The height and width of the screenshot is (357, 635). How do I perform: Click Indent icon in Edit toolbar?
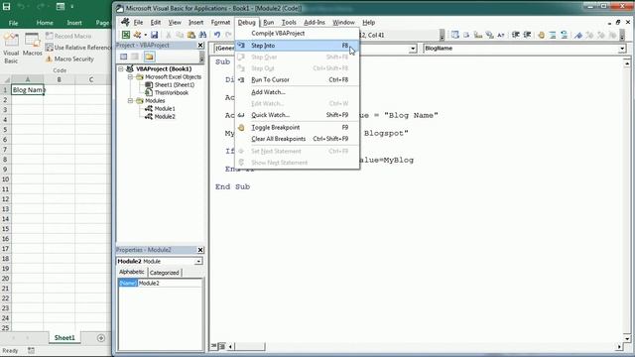pos(516,36)
